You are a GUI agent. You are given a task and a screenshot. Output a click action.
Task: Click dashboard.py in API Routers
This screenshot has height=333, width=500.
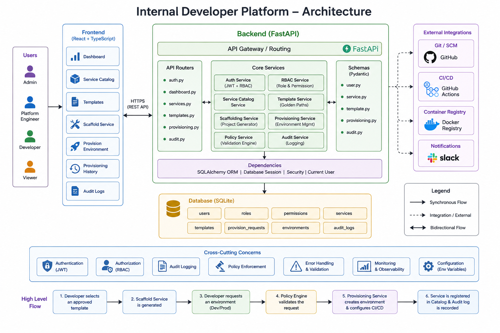182,92
